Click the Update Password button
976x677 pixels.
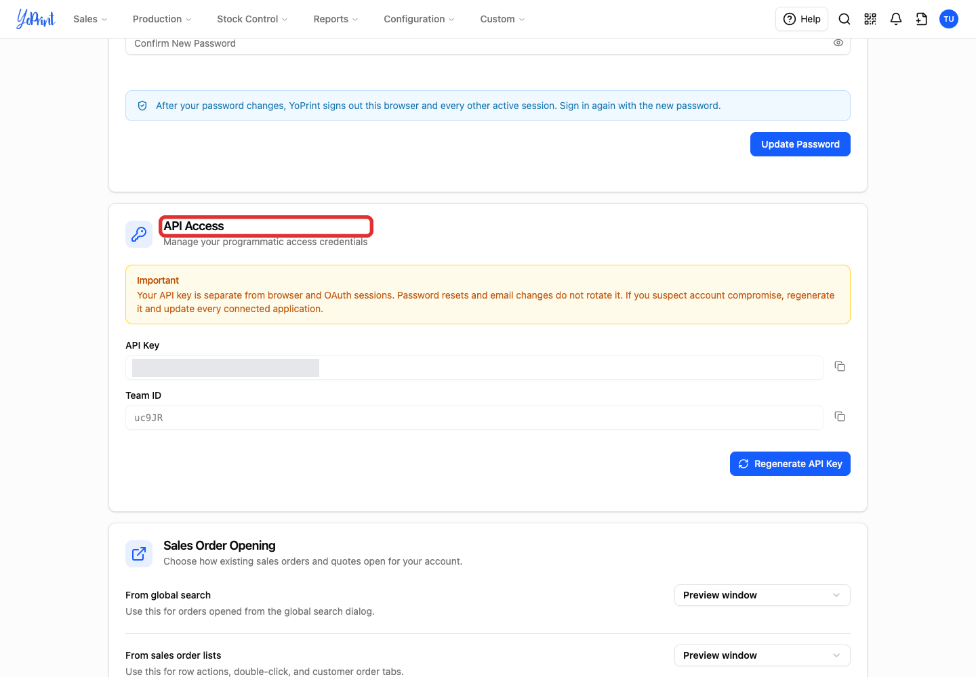click(800, 144)
